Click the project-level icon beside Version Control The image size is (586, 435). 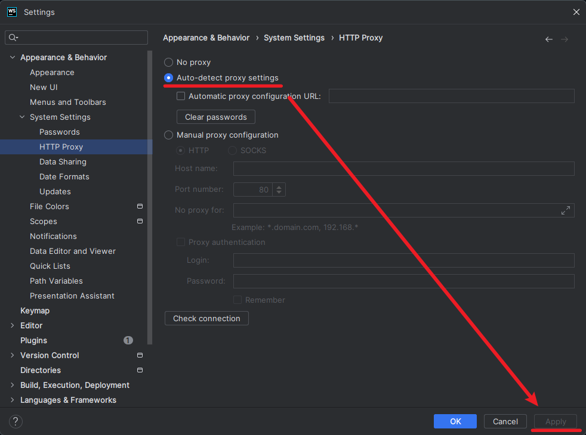(x=140, y=356)
